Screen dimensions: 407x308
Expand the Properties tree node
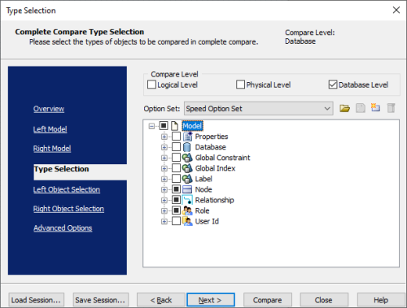tap(164, 137)
